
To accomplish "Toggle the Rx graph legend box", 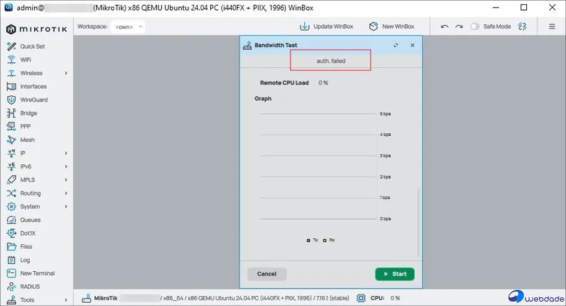I will 325,240.
